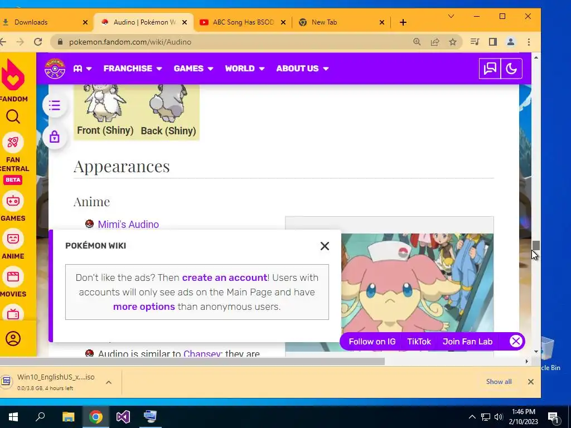The height and width of the screenshot is (428, 571).
Task: Open the Chansey link
Action: [202, 353]
